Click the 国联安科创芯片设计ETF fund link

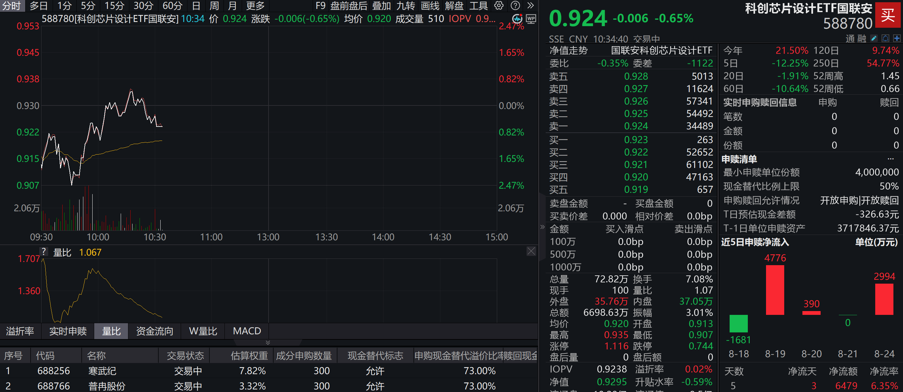[x=662, y=50]
